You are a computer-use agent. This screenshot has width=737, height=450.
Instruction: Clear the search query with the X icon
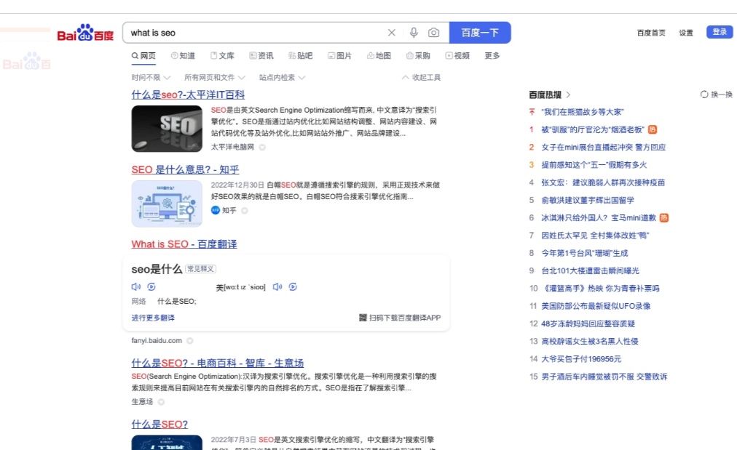click(x=391, y=32)
